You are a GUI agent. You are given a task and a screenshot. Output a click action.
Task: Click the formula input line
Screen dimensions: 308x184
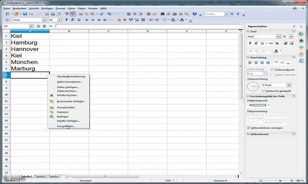[149, 26]
